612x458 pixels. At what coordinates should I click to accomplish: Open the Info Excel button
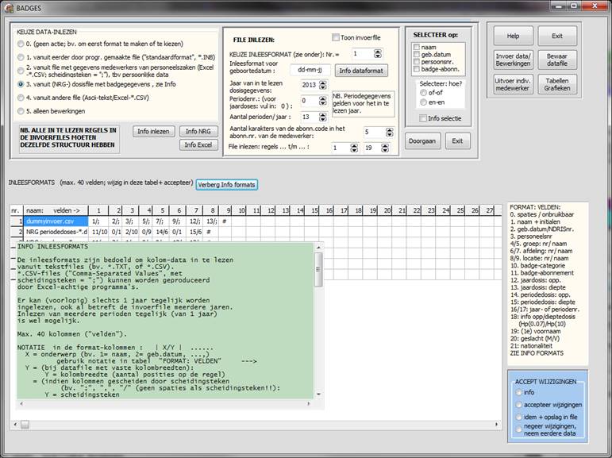pos(198,144)
